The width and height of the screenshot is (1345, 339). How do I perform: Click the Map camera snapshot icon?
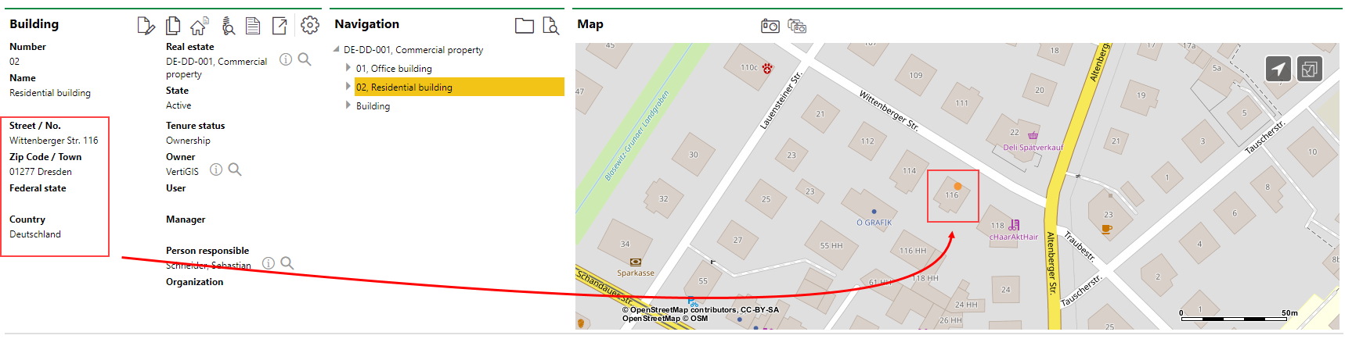pos(770,26)
